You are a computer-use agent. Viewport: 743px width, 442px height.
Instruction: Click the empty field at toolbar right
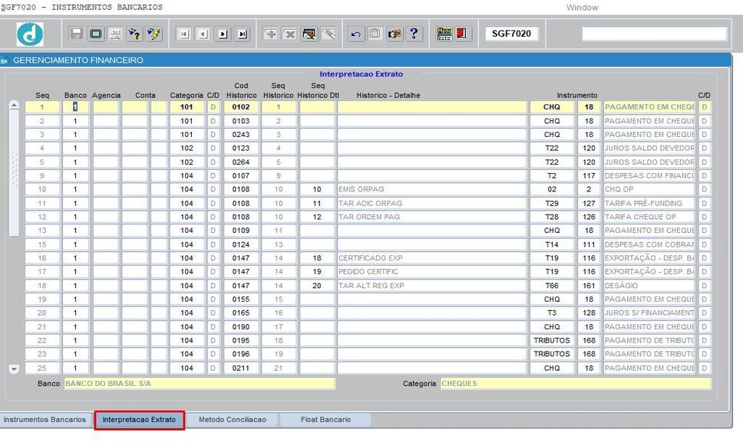pyautogui.click(x=655, y=34)
